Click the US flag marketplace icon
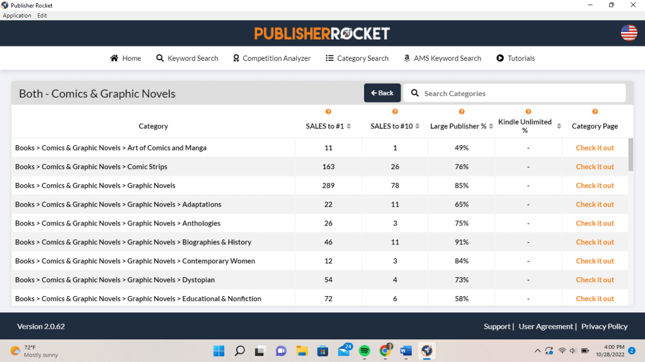645x362 pixels. [x=629, y=33]
